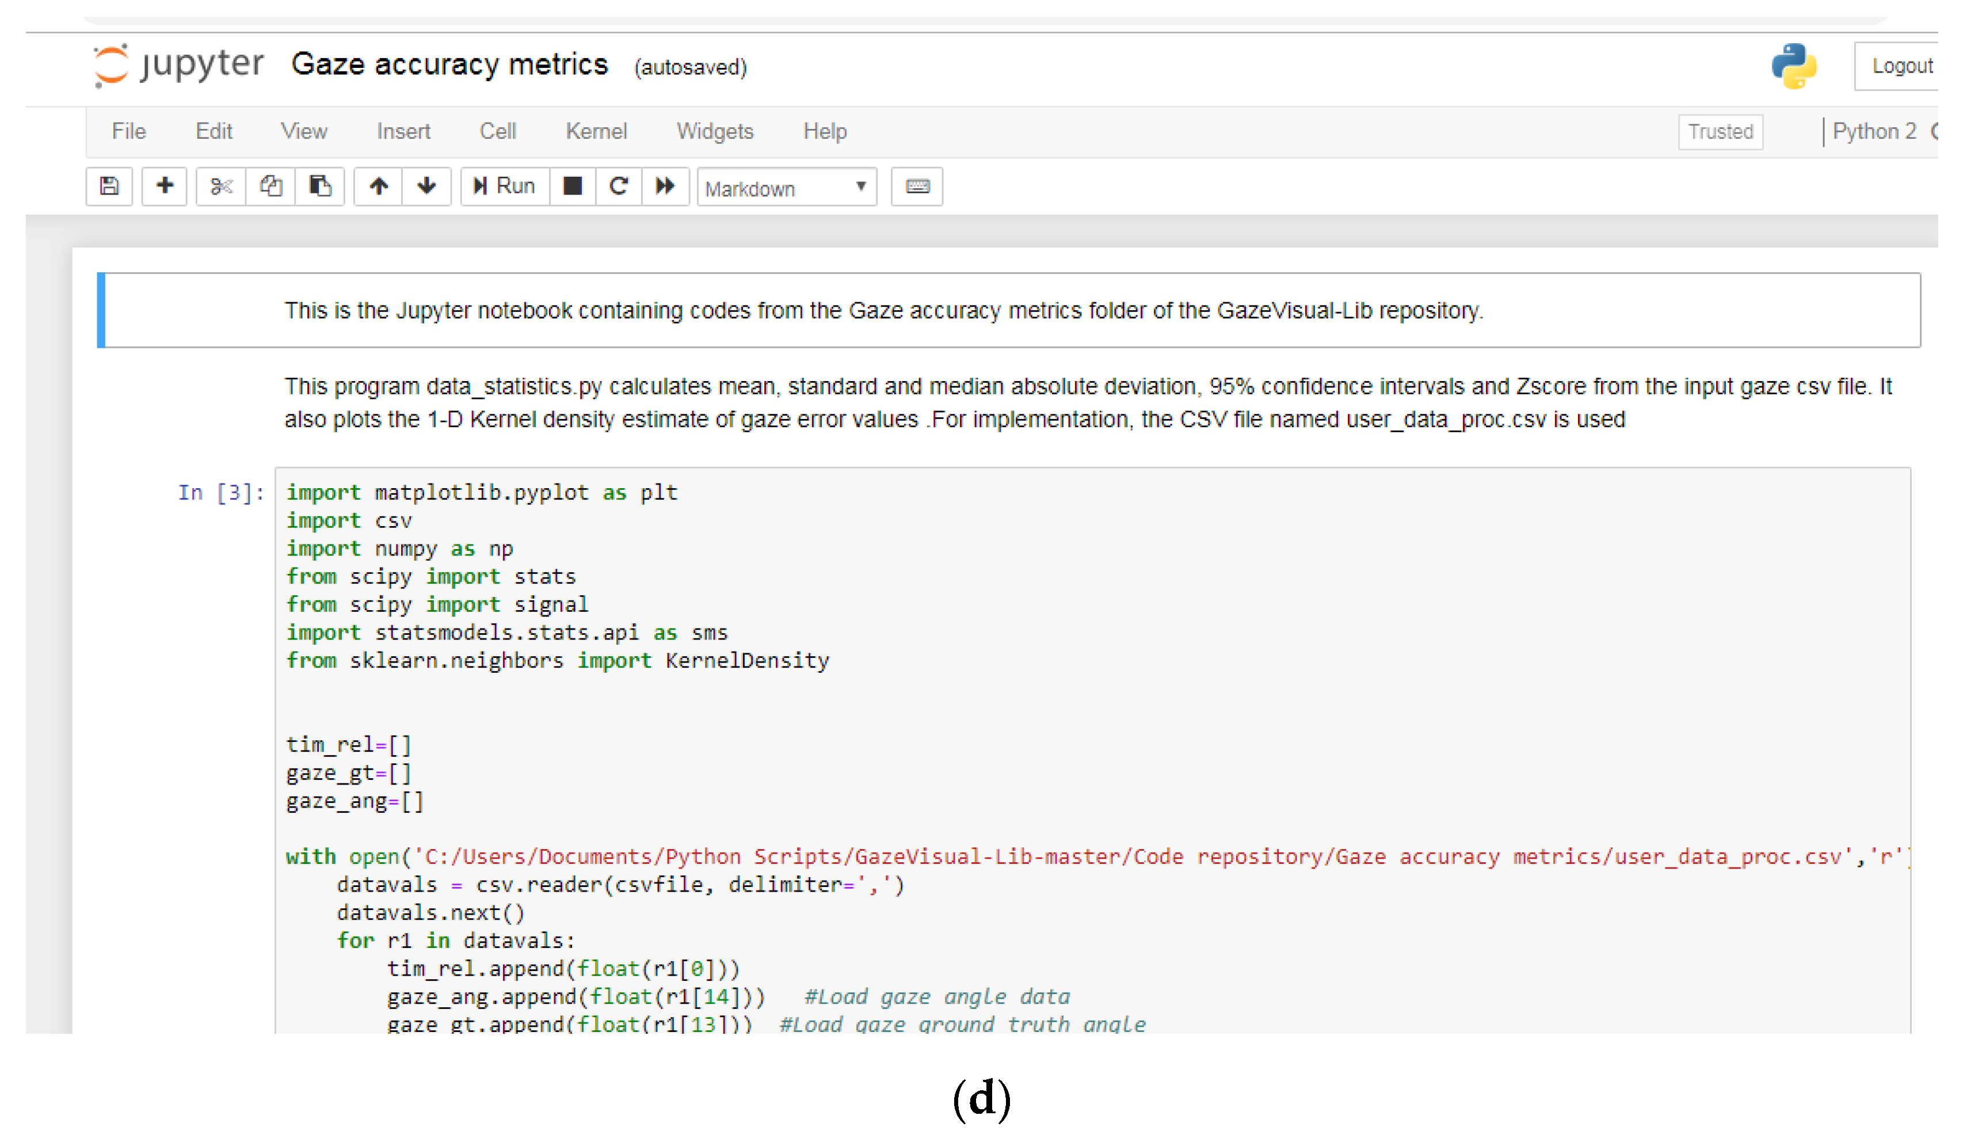Open the Widgets menu
Viewport: 1963px width, 1142px height.
pyautogui.click(x=715, y=131)
